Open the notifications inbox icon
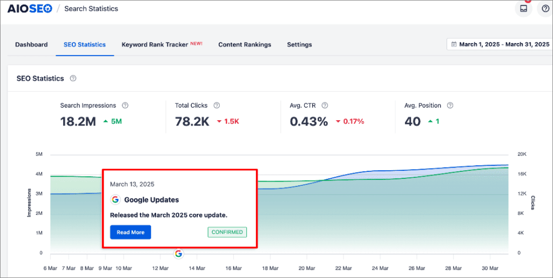The image size is (553, 278). 523,8
